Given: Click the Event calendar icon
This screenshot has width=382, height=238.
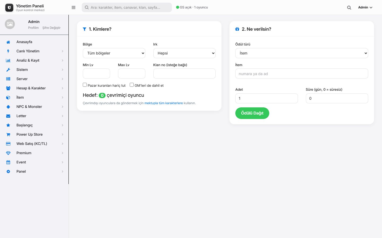Looking at the screenshot, I should pos(8,162).
